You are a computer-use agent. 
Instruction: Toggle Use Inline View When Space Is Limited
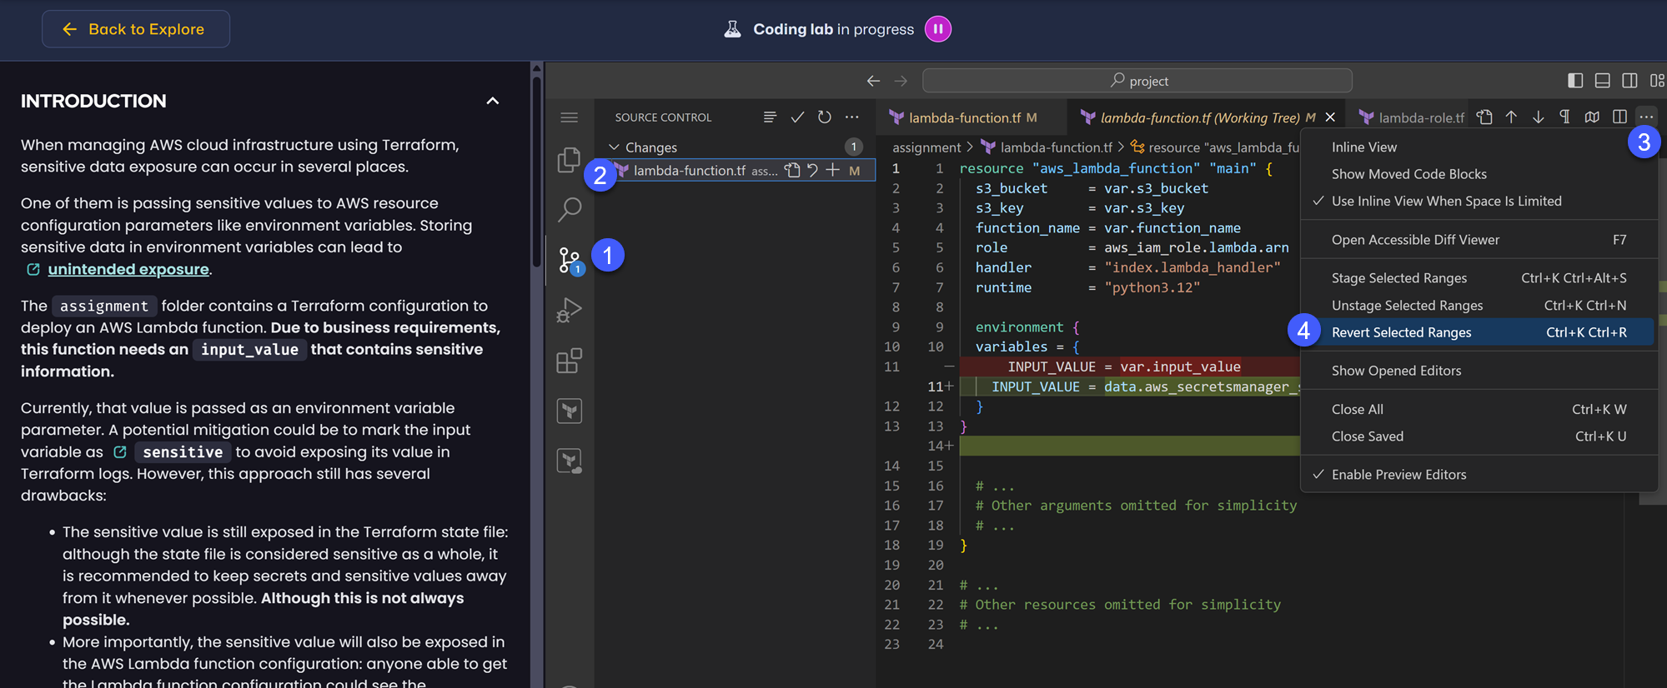(x=1479, y=201)
